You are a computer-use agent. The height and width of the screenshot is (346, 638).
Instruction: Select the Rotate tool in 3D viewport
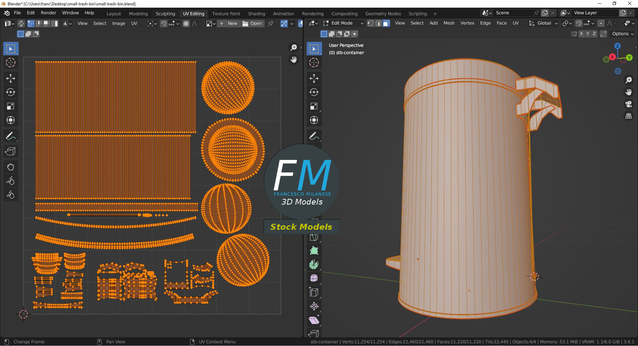(x=314, y=92)
